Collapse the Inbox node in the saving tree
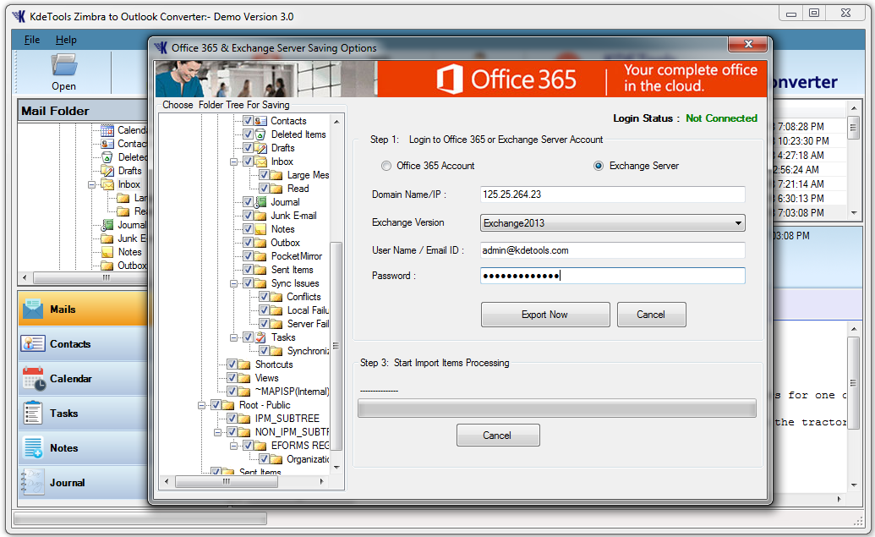Viewport: 875px width, 537px height. 234,162
